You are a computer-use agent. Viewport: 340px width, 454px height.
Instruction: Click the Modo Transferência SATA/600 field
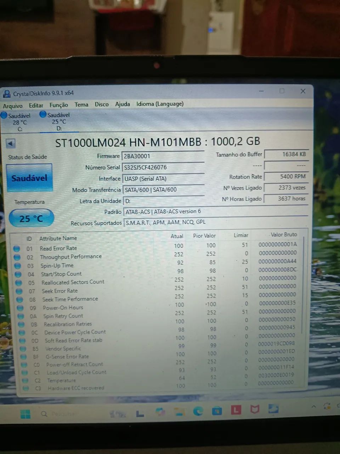pyautogui.click(x=164, y=190)
